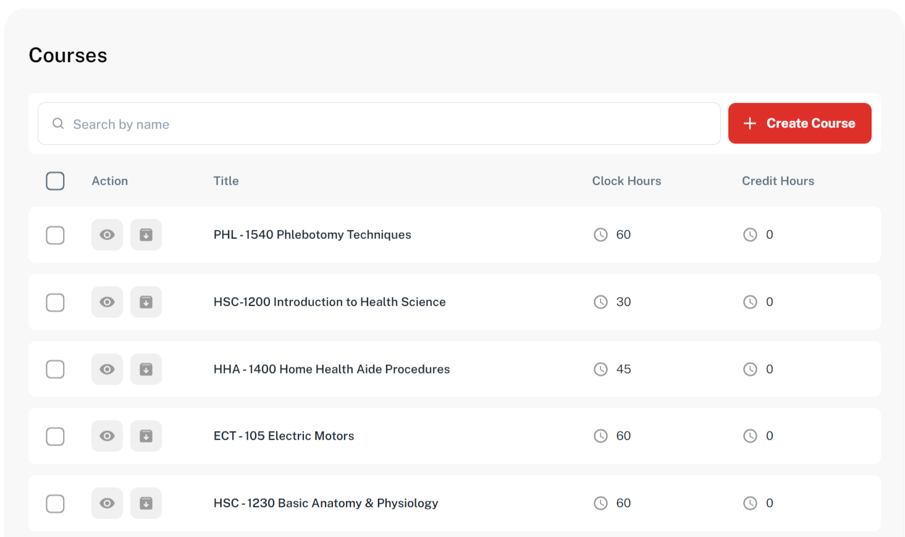Click the Title column header
905x537 pixels.
(x=226, y=181)
